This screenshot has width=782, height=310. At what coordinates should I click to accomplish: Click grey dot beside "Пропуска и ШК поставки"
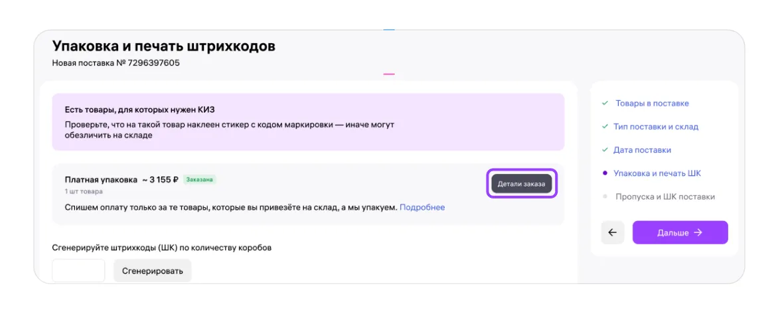605,196
